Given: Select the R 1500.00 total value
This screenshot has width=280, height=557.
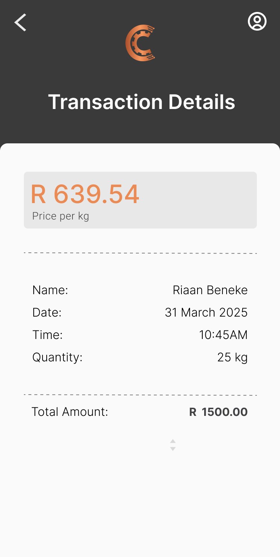Looking at the screenshot, I should point(218,412).
